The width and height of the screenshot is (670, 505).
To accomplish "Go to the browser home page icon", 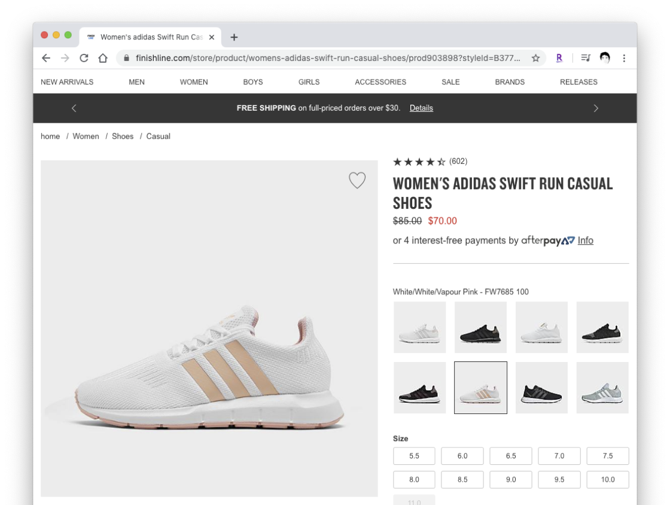I will pyautogui.click(x=103, y=58).
